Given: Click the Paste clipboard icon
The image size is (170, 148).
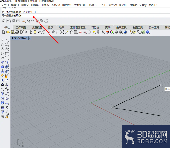Looking at the screenshot, I should 35,32.
